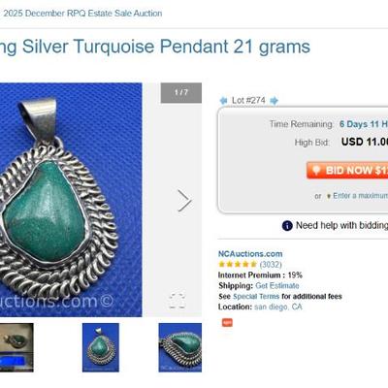Open fullscreen view of pendant image
Viewport: 388px width, 388px height.
pos(178,301)
